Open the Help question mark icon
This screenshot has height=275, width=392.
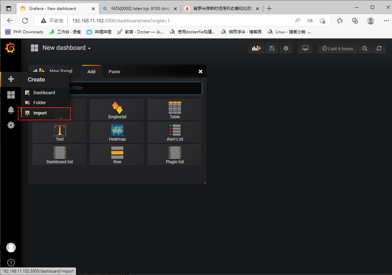coord(11,263)
